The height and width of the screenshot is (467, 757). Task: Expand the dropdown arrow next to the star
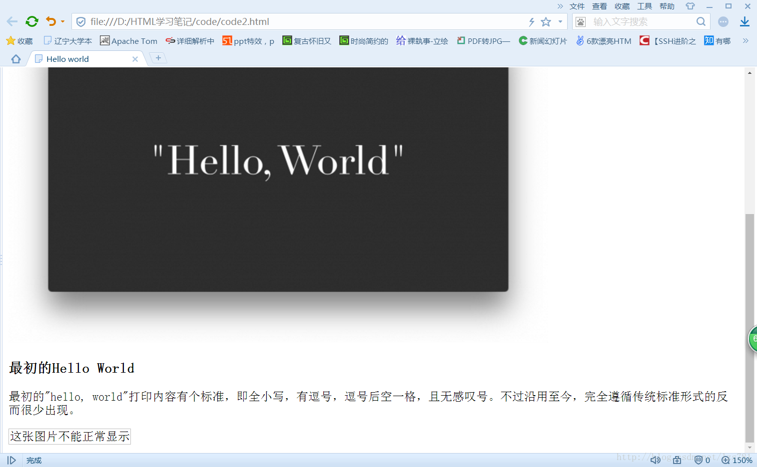click(x=560, y=21)
